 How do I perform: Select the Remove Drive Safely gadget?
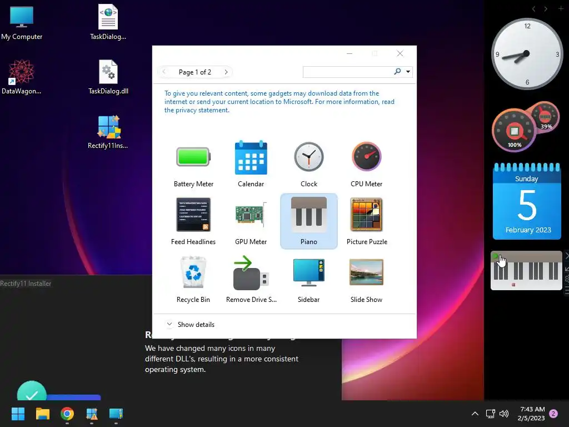click(251, 279)
